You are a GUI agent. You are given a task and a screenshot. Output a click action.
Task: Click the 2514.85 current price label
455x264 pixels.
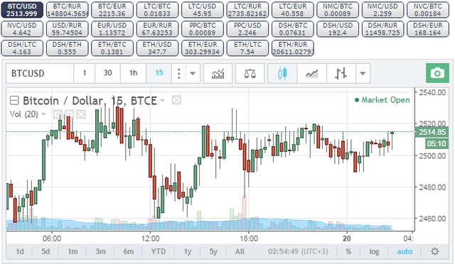tap(432, 132)
